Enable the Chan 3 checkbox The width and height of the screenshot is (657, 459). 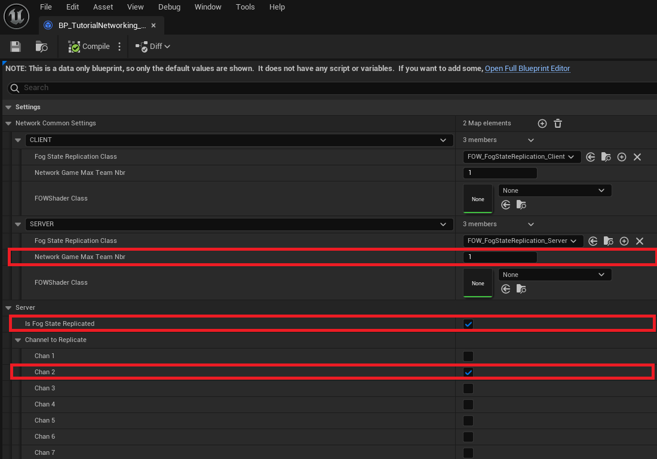(468, 388)
